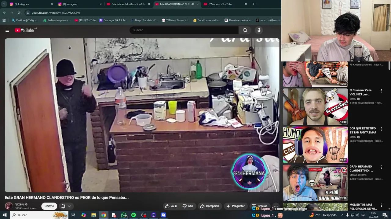Screen dimensions: 391x219
Task: Click the Gracias thanks button
Action: pos(260,206)
